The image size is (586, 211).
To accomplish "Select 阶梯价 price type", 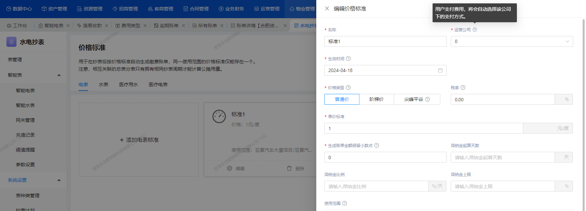I will [377, 99].
